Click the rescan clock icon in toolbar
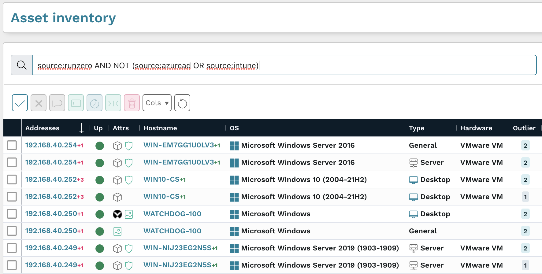This screenshot has width=542, height=274. pyautogui.click(x=95, y=103)
